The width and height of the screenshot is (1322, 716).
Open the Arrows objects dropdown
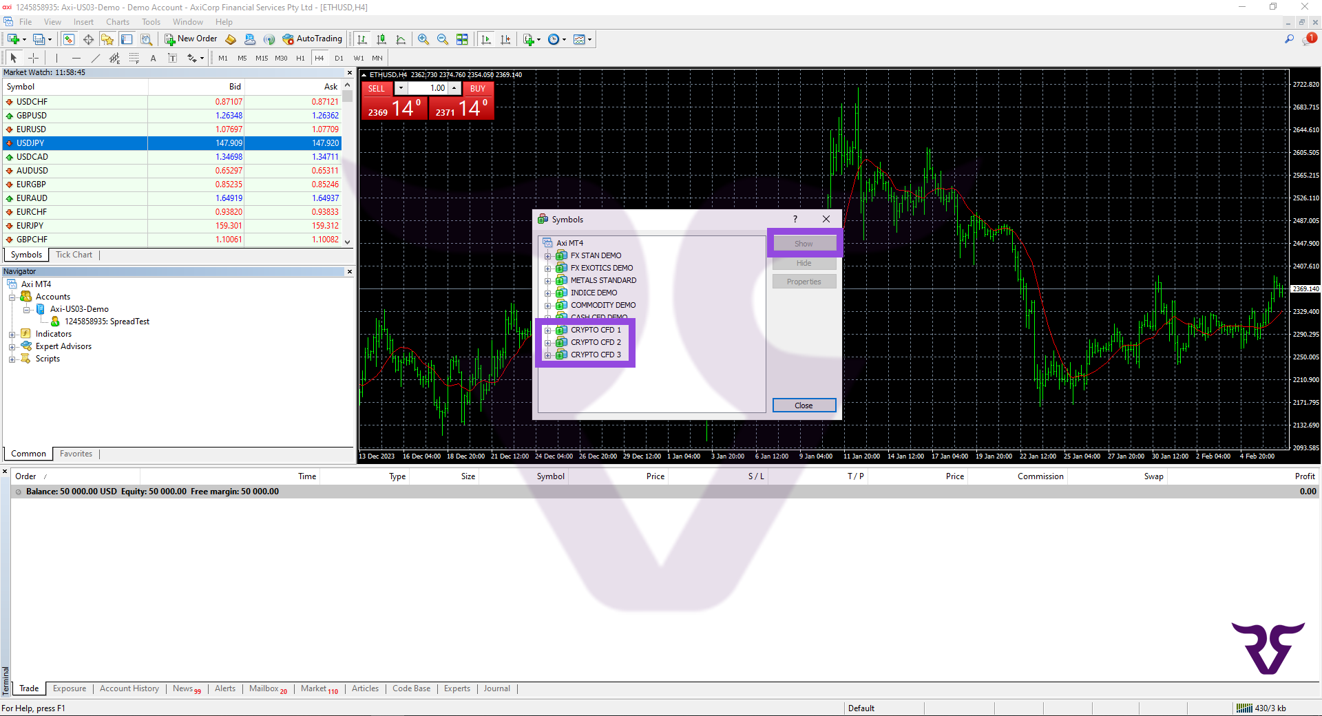[x=196, y=59]
